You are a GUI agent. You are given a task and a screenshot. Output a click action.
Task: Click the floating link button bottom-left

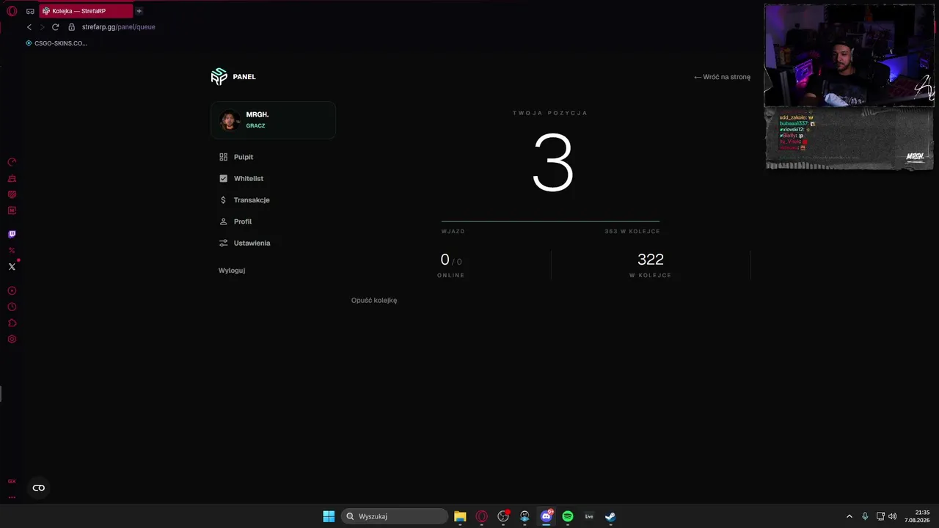pos(39,488)
